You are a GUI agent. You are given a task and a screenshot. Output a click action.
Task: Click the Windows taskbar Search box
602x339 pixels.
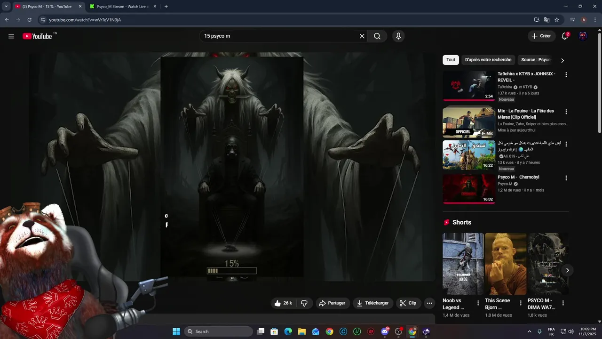point(219,331)
